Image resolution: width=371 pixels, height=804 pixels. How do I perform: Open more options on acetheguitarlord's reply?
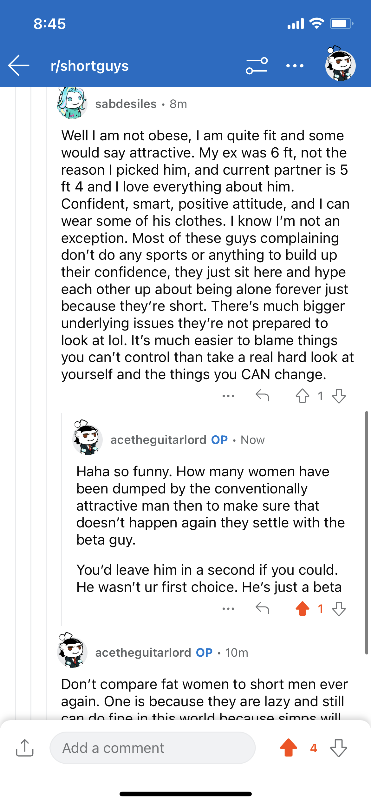(228, 609)
